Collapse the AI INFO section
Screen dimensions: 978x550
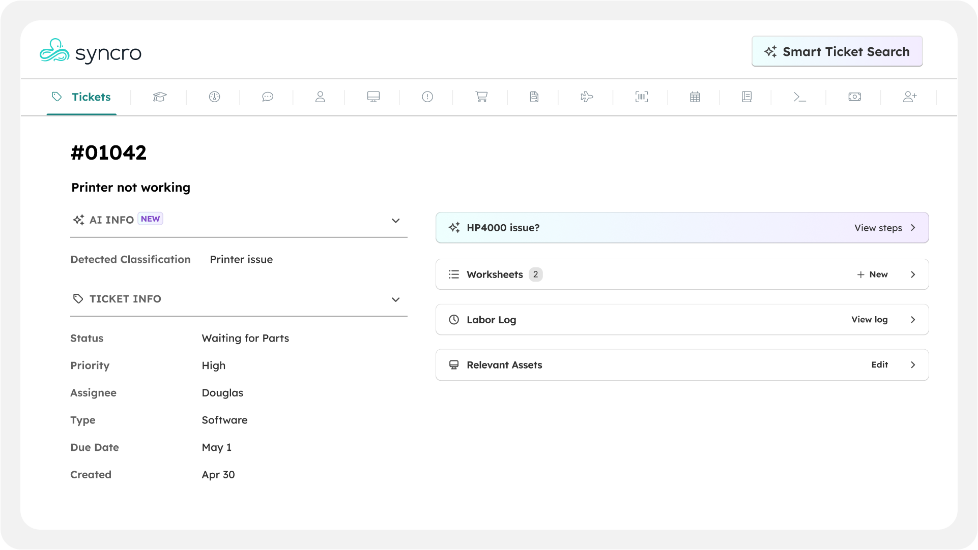coord(395,221)
